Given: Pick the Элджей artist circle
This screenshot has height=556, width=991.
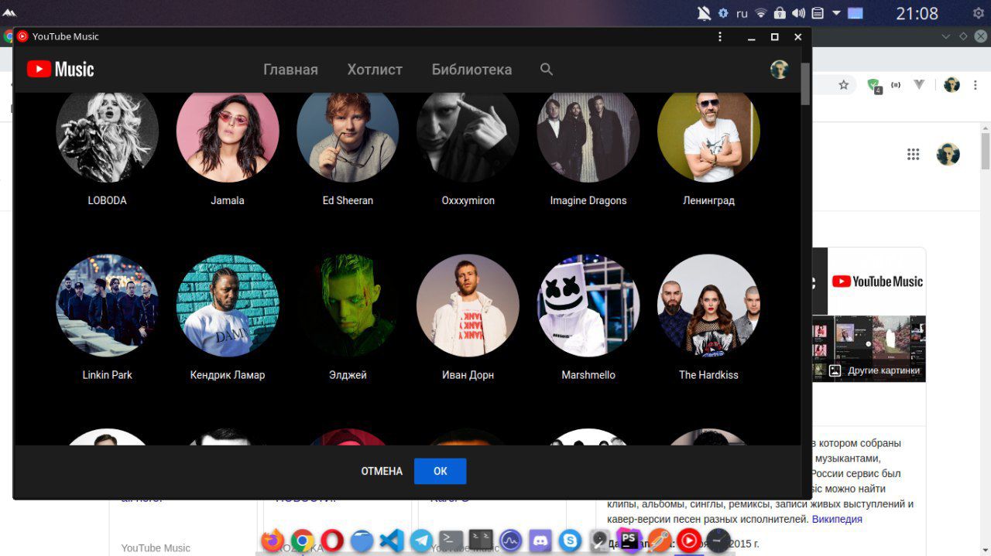Looking at the screenshot, I should pyautogui.click(x=348, y=305).
